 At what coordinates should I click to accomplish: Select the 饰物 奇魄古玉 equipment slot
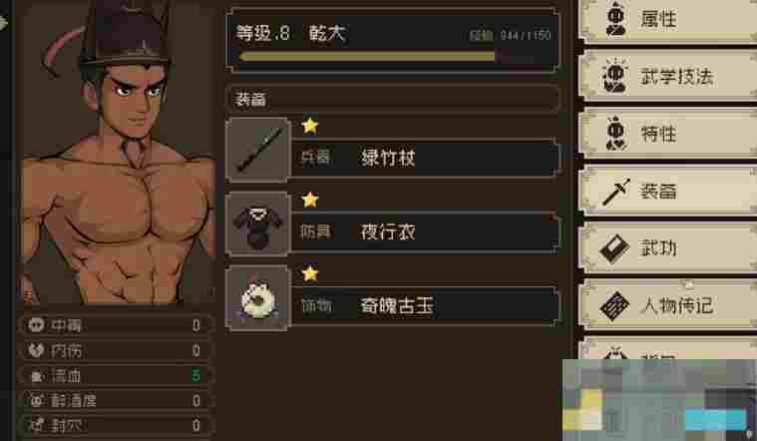(x=425, y=305)
